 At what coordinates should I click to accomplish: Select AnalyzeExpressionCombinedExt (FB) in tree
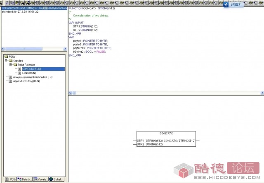point(33,77)
